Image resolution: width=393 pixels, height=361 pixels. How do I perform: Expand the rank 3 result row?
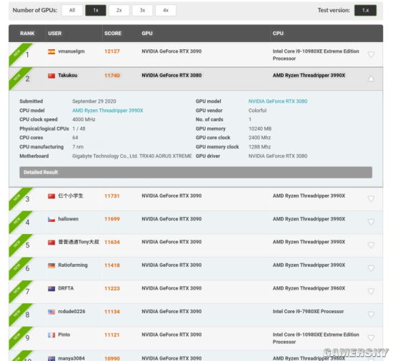pyautogui.click(x=371, y=199)
